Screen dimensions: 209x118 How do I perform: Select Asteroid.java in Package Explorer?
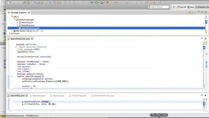(x=27, y=23)
